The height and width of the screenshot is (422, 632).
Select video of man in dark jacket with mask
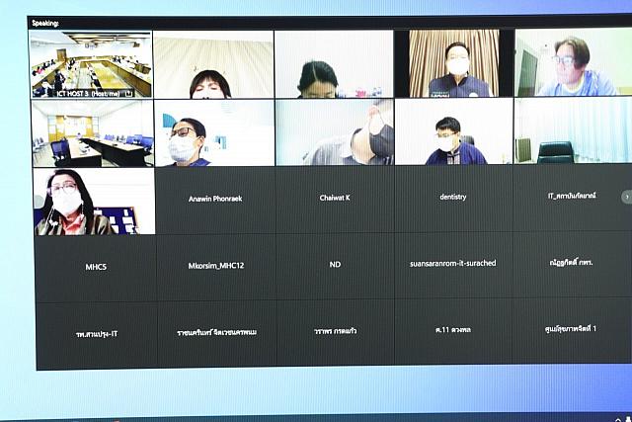(x=453, y=132)
